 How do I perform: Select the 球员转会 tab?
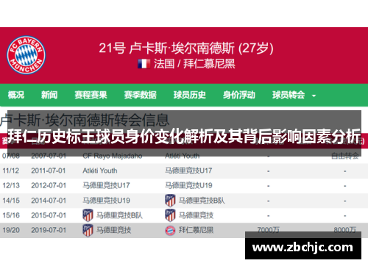[x=289, y=95]
